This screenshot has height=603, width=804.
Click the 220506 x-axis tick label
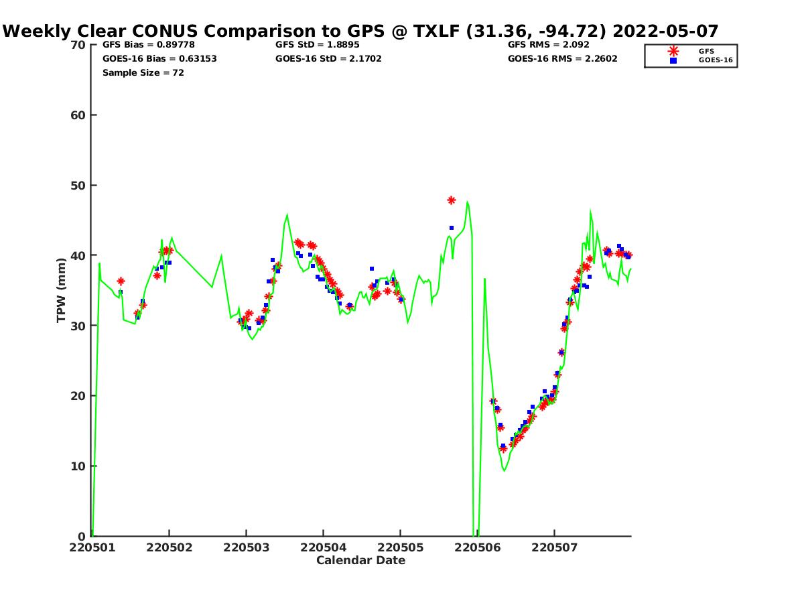pyautogui.click(x=477, y=548)
